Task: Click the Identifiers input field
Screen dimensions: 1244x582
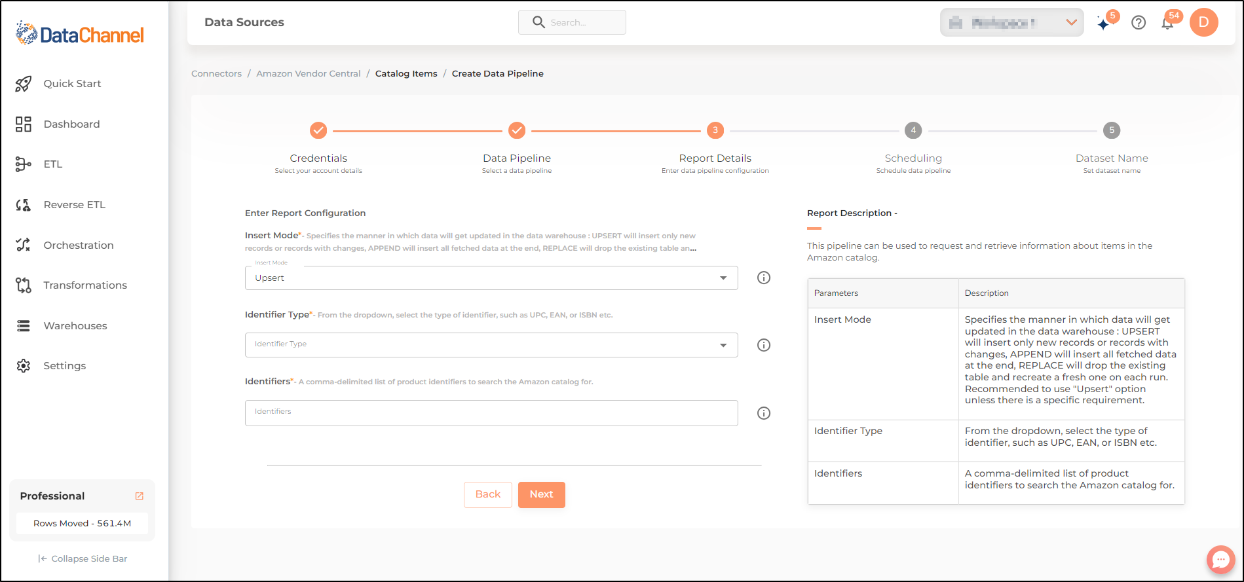Action: [x=491, y=413]
